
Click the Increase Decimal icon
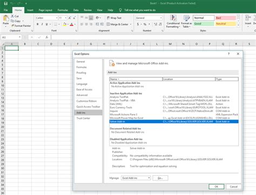(x=156, y=24)
